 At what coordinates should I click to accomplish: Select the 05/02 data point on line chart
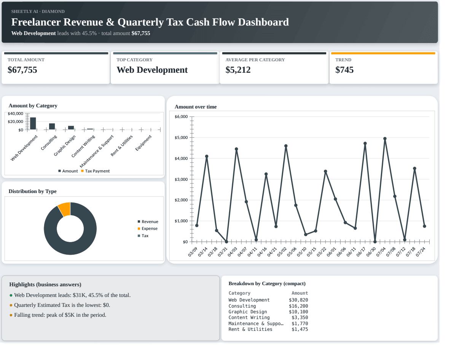(286, 146)
